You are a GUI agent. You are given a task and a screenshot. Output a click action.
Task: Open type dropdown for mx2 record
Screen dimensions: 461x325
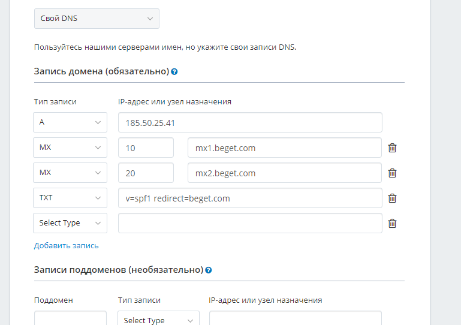[x=70, y=173]
